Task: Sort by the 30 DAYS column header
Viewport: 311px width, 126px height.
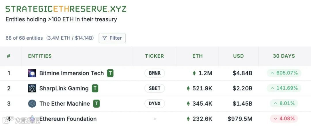Action: coord(284,56)
